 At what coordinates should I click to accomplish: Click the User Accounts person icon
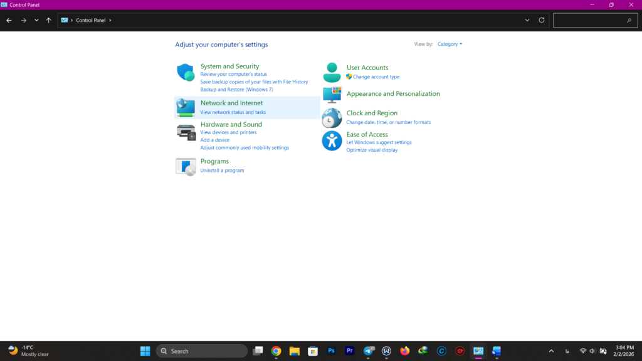pos(332,73)
